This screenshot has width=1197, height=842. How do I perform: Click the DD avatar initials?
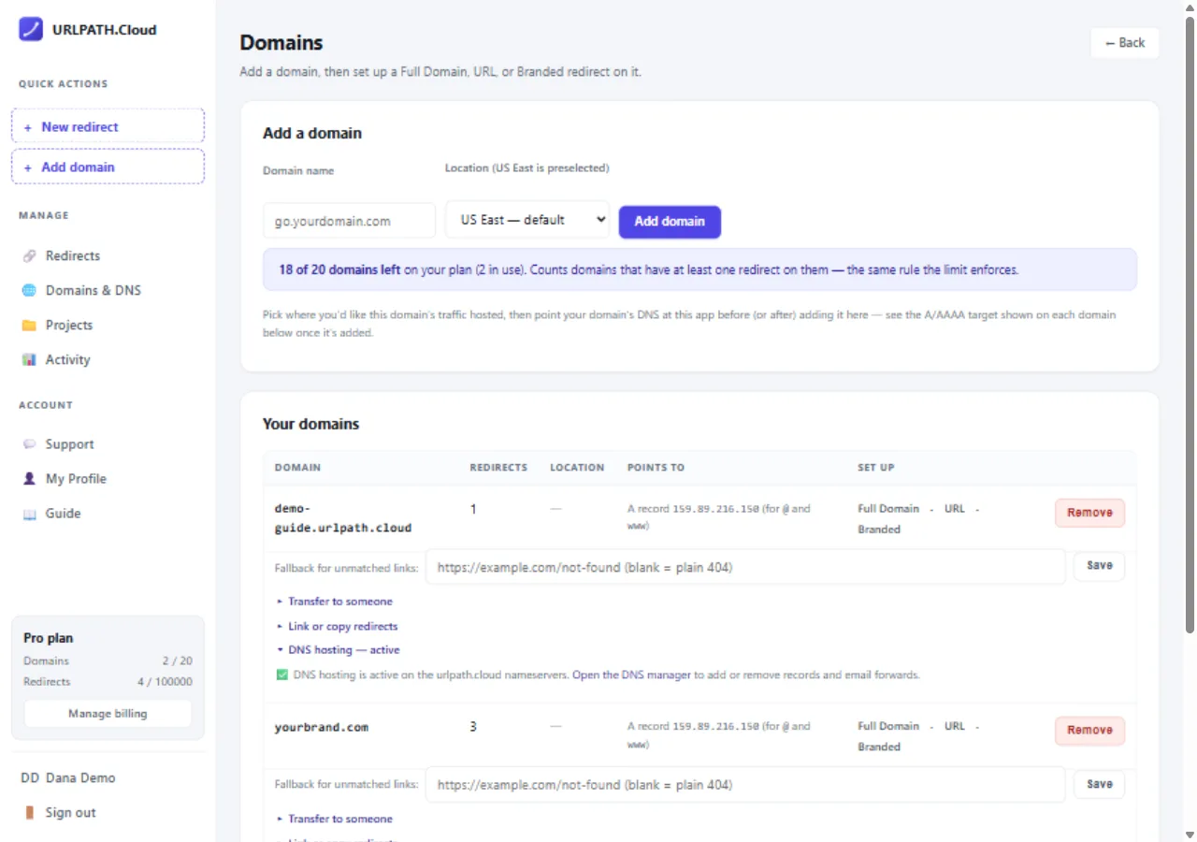tap(30, 777)
